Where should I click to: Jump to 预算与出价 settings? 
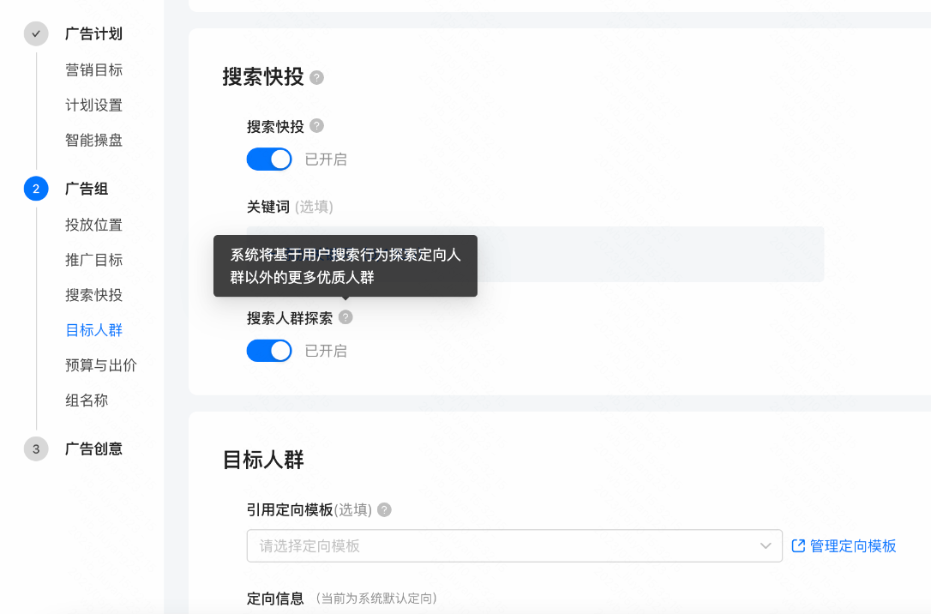pyautogui.click(x=103, y=365)
